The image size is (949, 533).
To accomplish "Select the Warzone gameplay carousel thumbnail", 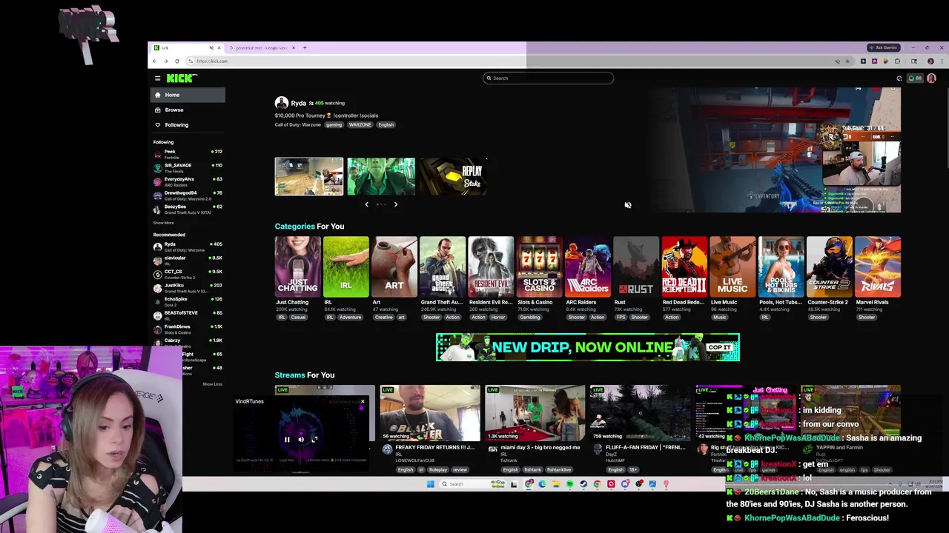I will pyautogui.click(x=309, y=176).
